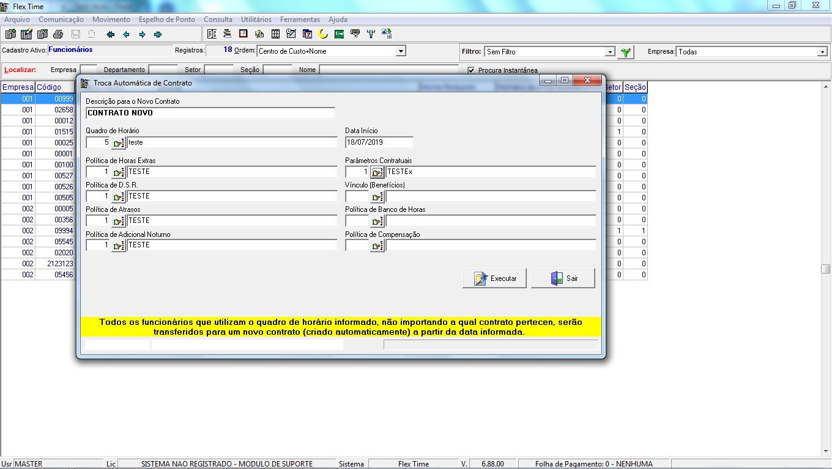This screenshot has width=832, height=469.
Task: Open lookup for Política de Compensação
Action: (x=377, y=245)
